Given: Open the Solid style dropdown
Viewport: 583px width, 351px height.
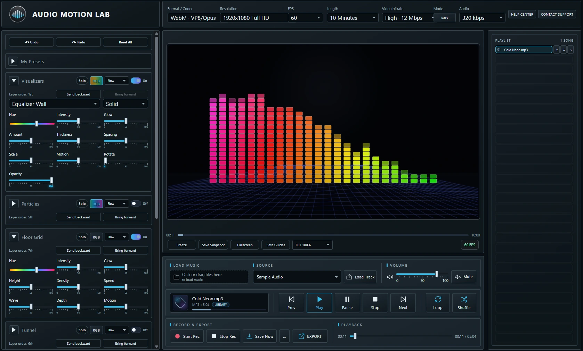Looking at the screenshot, I should click(125, 104).
